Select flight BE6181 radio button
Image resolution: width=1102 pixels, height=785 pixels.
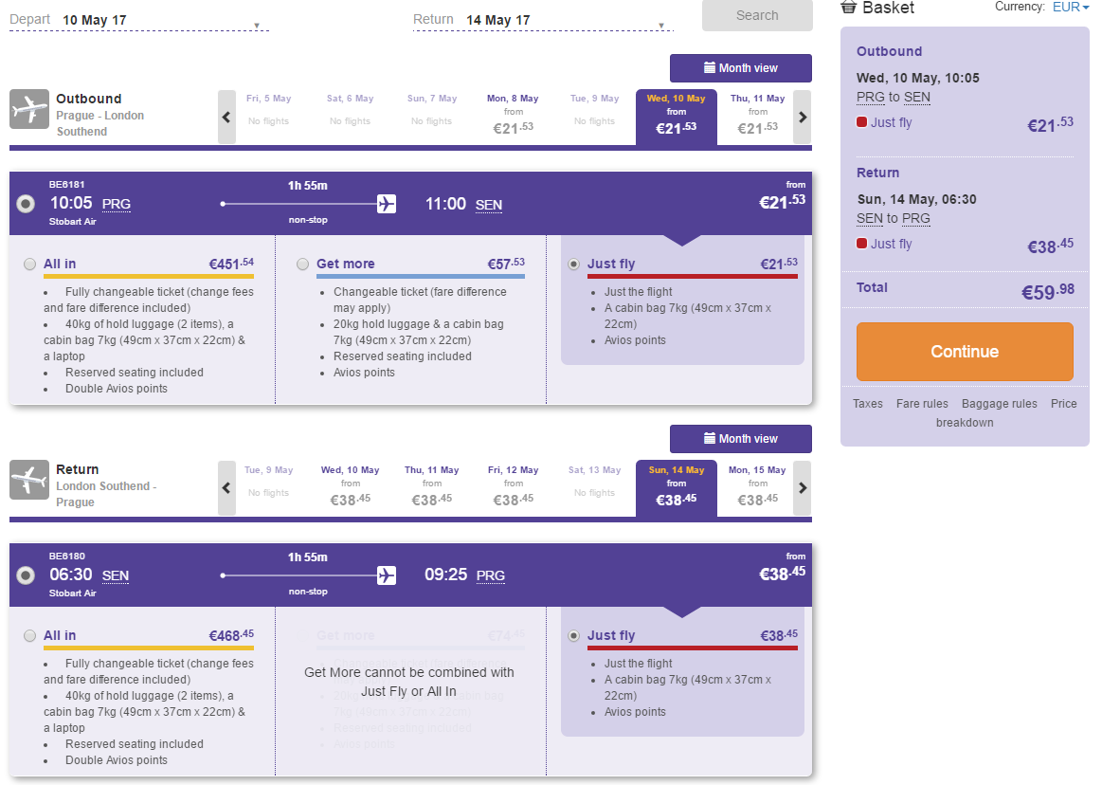[x=26, y=204]
